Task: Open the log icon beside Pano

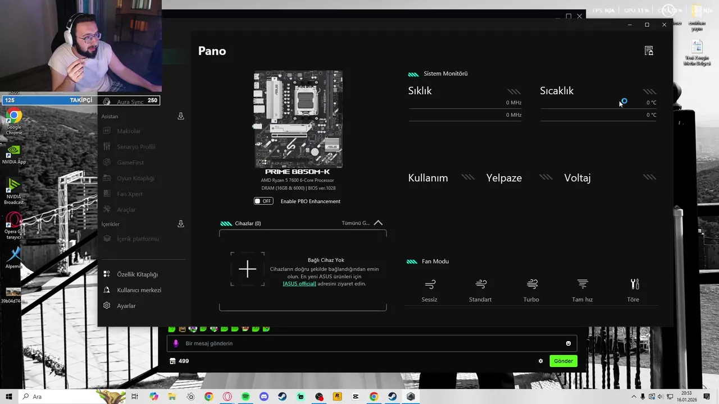Action: [649, 51]
